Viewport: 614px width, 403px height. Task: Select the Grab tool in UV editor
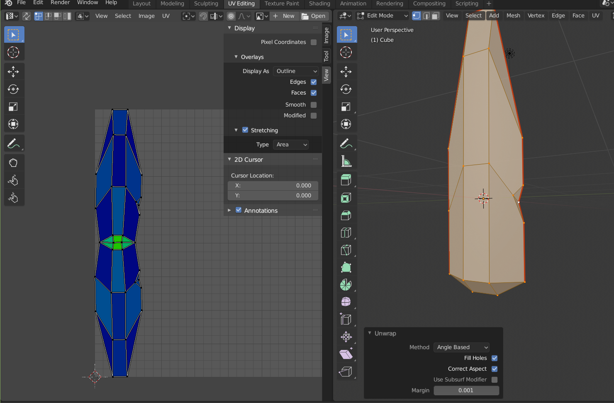(x=13, y=163)
